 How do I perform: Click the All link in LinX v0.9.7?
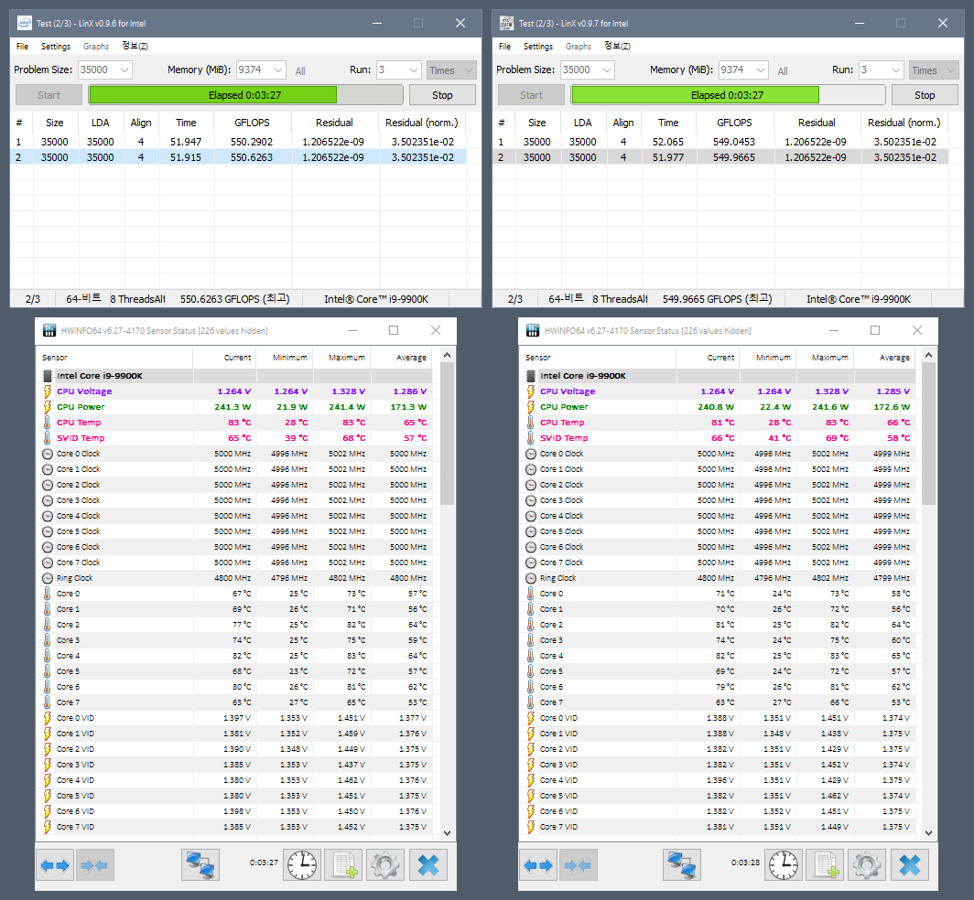point(783,71)
